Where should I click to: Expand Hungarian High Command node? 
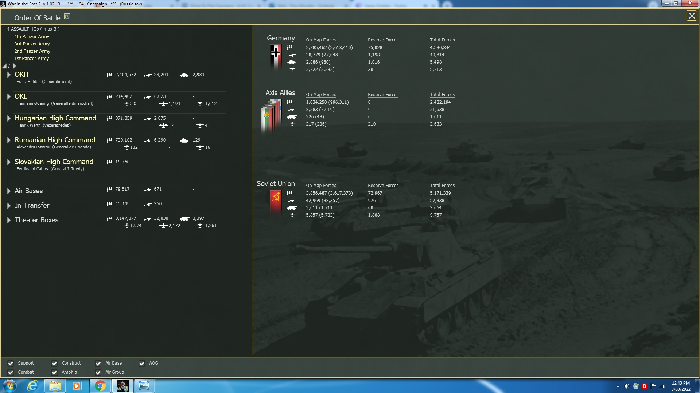click(x=9, y=118)
